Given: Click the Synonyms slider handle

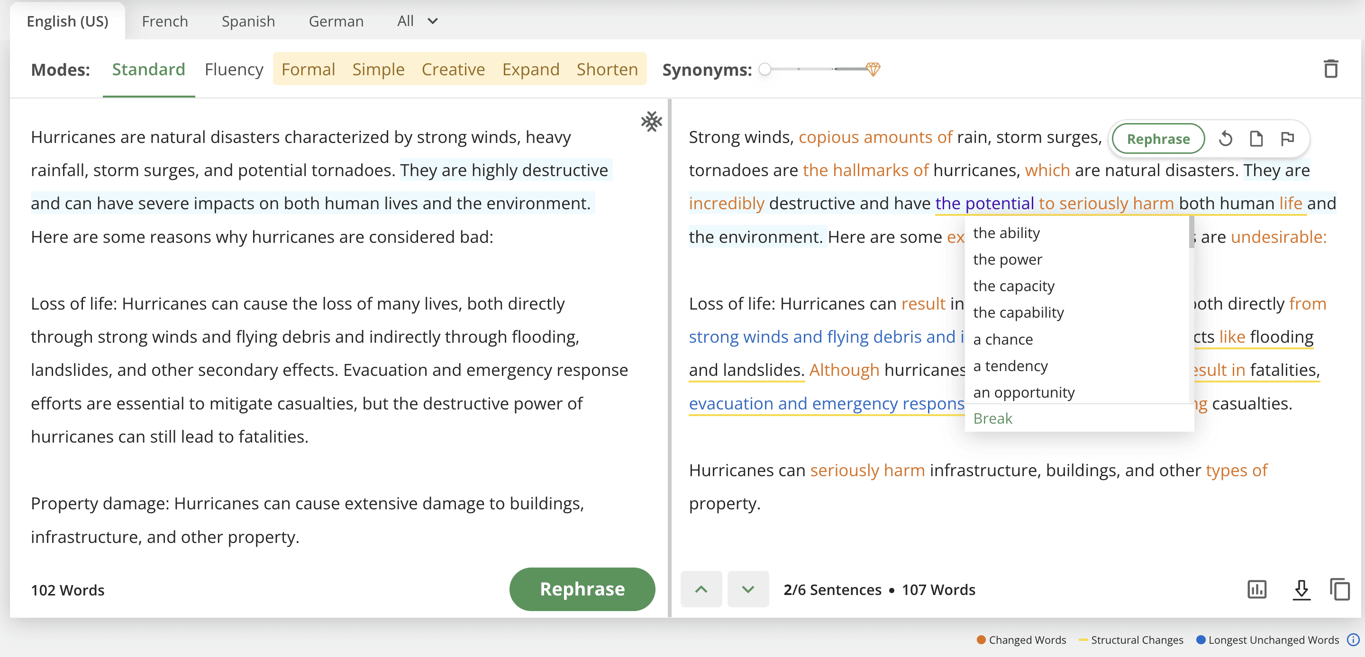Looking at the screenshot, I should pyautogui.click(x=764, y=70).
